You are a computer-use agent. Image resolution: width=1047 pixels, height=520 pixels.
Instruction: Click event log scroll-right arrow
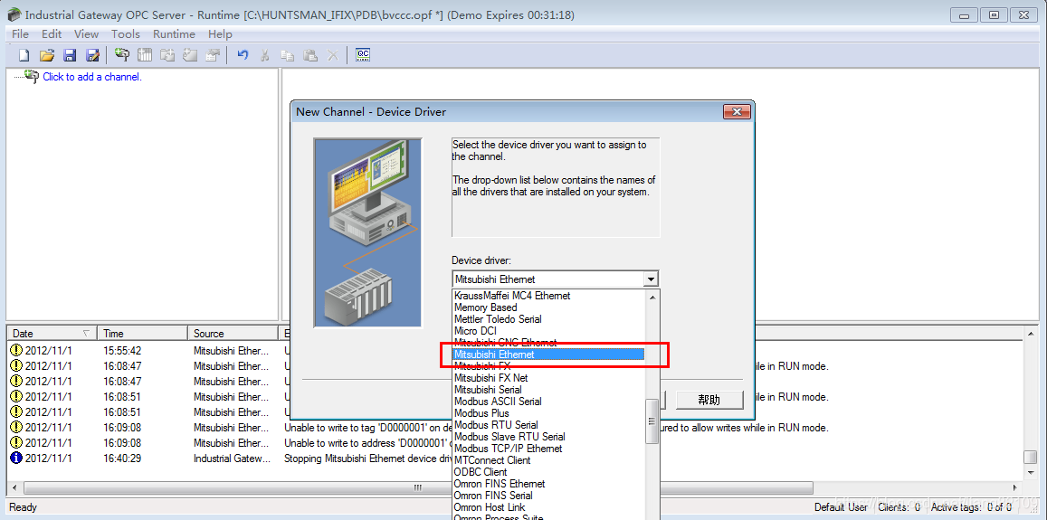[1015, 488]
